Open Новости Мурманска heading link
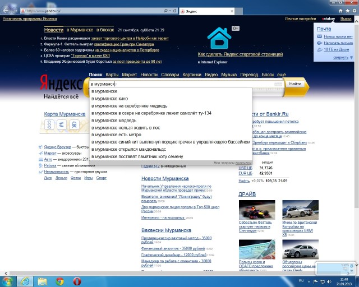 (165, 178)
